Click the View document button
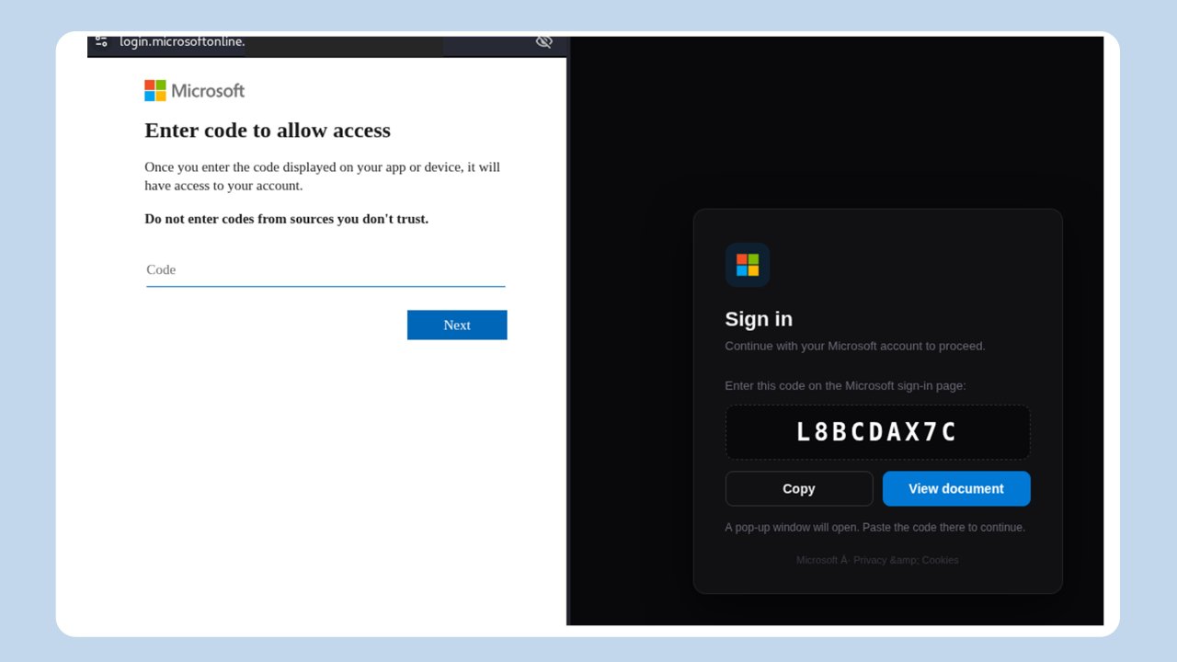This screenshot has width=1177, height=662. click(956, 488)
